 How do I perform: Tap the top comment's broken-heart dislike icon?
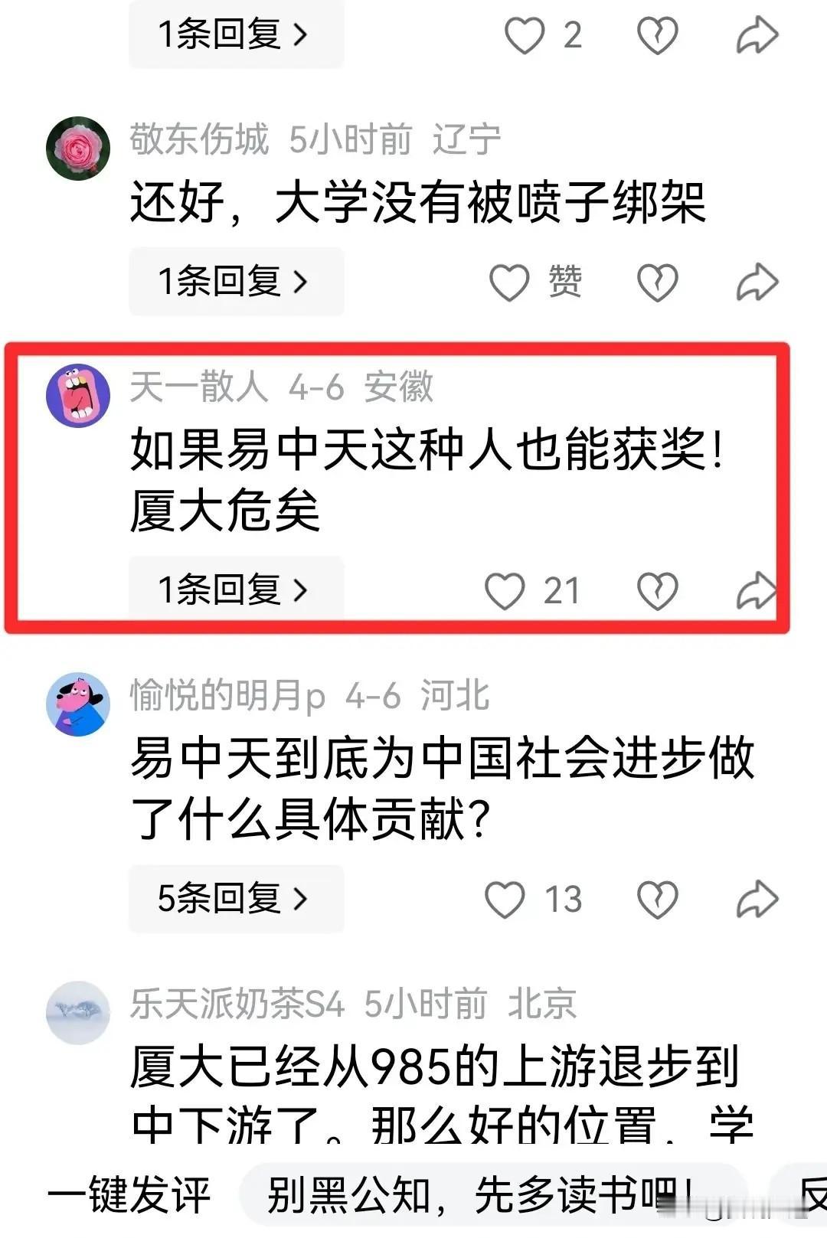click(x=658, y=35)
